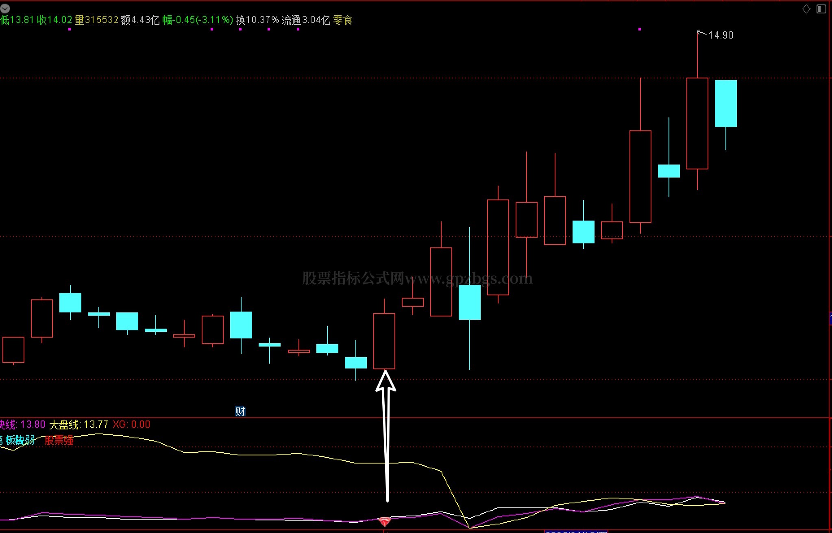Click the 换10.37% turnover text

coord(257,20)
